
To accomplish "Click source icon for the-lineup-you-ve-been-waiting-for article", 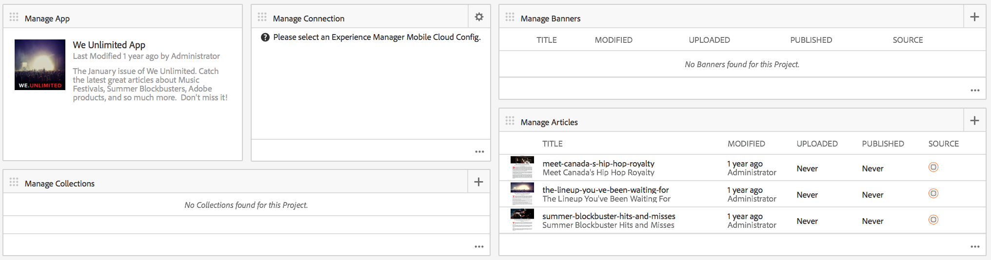I will 933,194.
